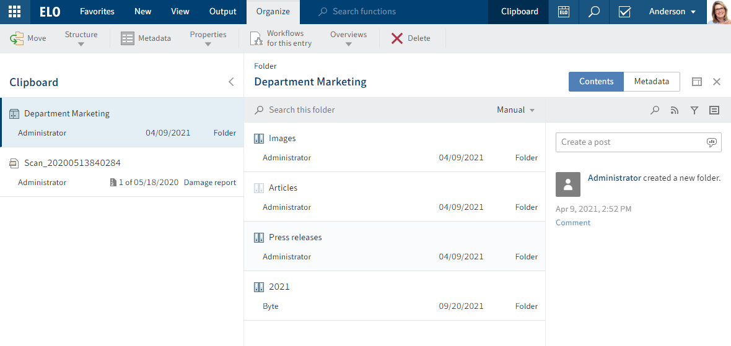The width and height of the screenshot is (731, 346).
Task: Open the feed RSS subscribe icon
Action: click(675, 110)
